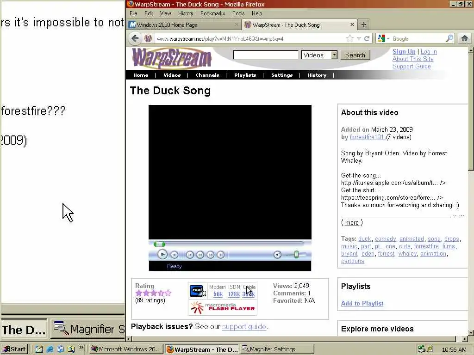Switch to Macromedia Flash Player format

coord(223,307)
